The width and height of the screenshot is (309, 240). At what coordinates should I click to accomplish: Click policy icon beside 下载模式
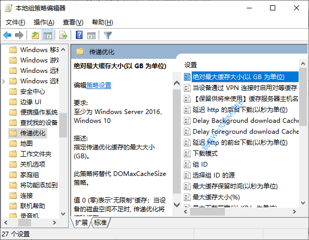[187, 153]
